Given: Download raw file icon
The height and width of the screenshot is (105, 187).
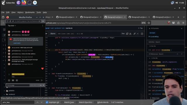Looking at the screenshot, I should coord(130,34).
